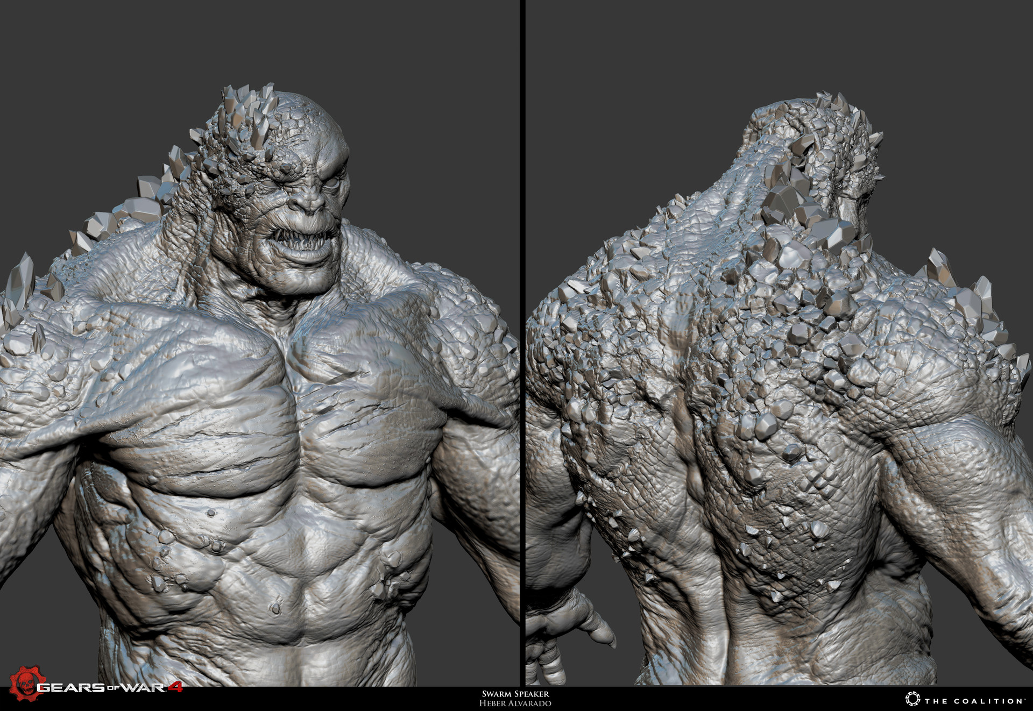Click the red number 4 in the logo
Image resolution: width=1033 pixels, height=711 pixels.
(x=175, y=687)
